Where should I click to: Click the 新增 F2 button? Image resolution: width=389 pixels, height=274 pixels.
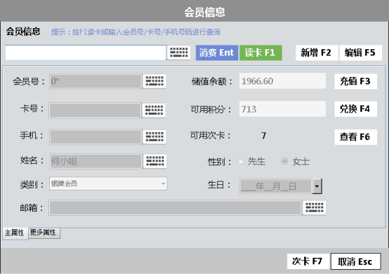pos(317,53)
